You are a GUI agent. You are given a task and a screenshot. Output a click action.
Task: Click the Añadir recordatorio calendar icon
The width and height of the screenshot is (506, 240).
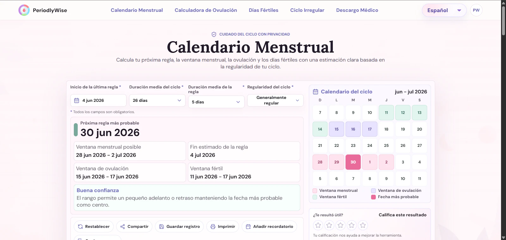click(x=248, y=226)
